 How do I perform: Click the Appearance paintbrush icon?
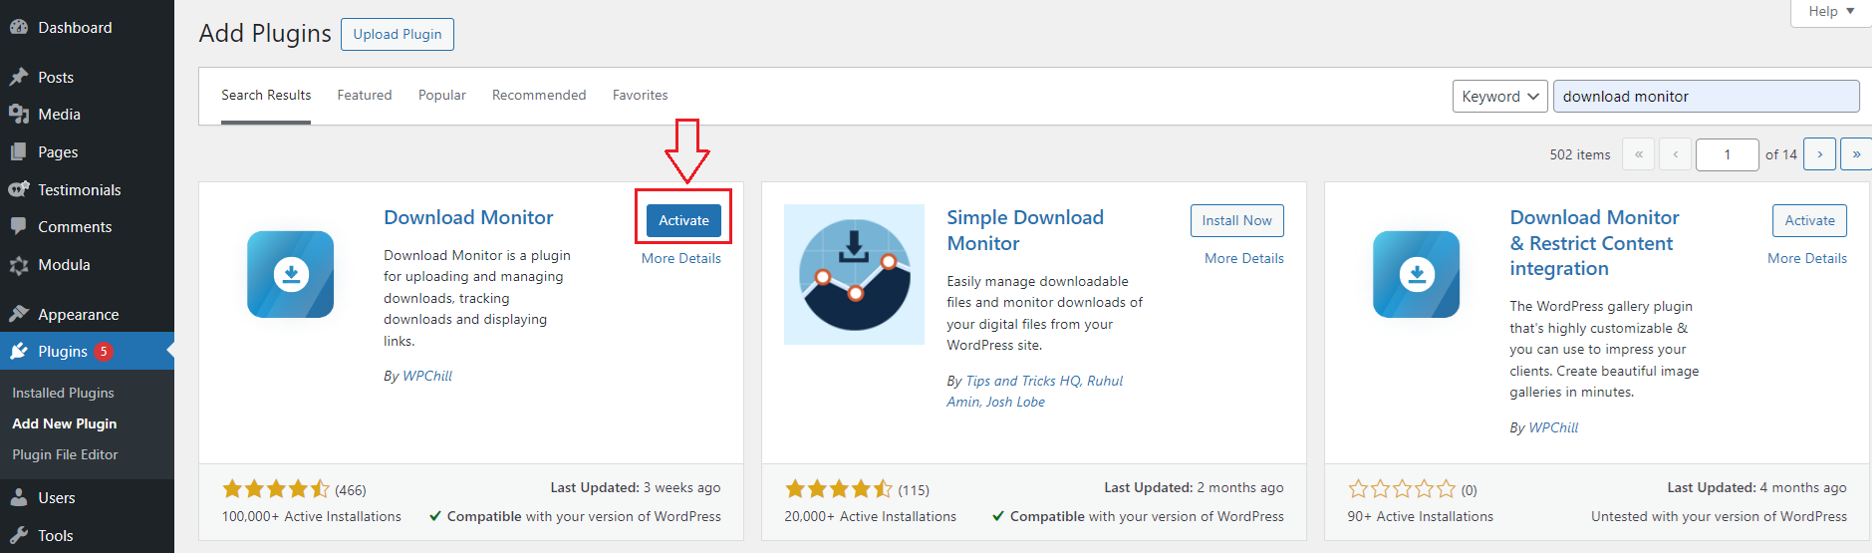point(18,314)
